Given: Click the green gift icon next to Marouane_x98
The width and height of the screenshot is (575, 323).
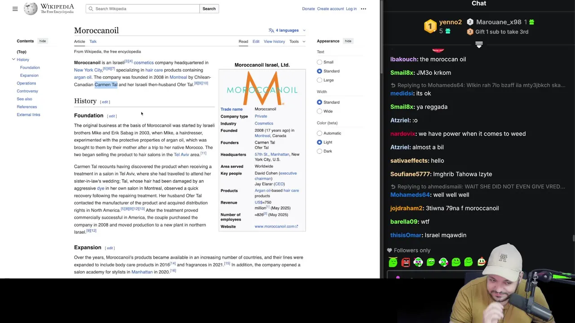Looking at the screenshot, I should 531,22.
